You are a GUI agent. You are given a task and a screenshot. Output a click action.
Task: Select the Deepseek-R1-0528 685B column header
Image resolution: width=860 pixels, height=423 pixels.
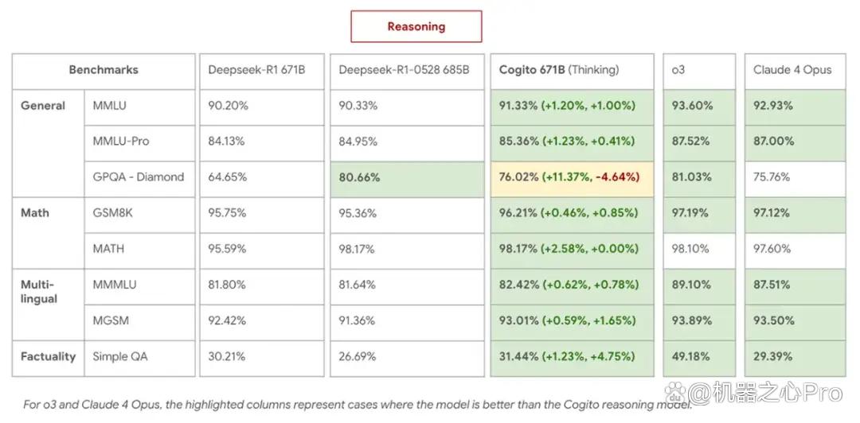point(407,72)
